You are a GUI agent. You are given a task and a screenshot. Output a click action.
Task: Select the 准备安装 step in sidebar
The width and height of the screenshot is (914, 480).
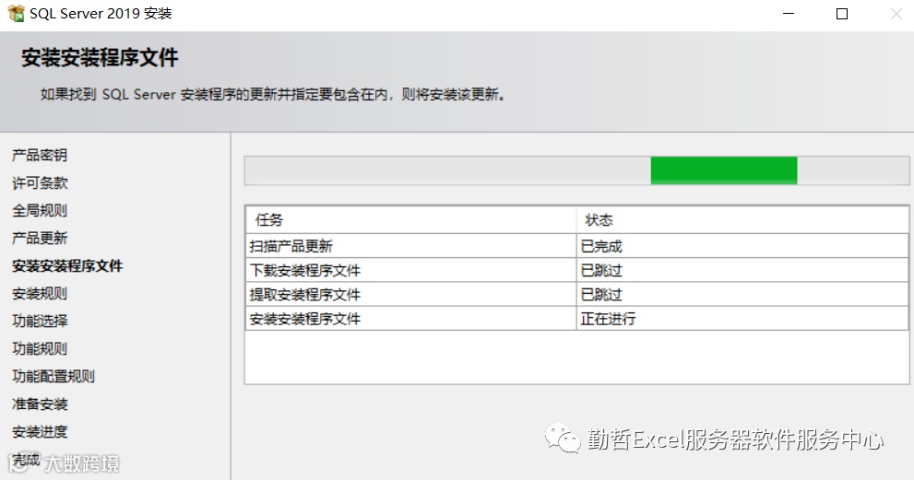40,404
